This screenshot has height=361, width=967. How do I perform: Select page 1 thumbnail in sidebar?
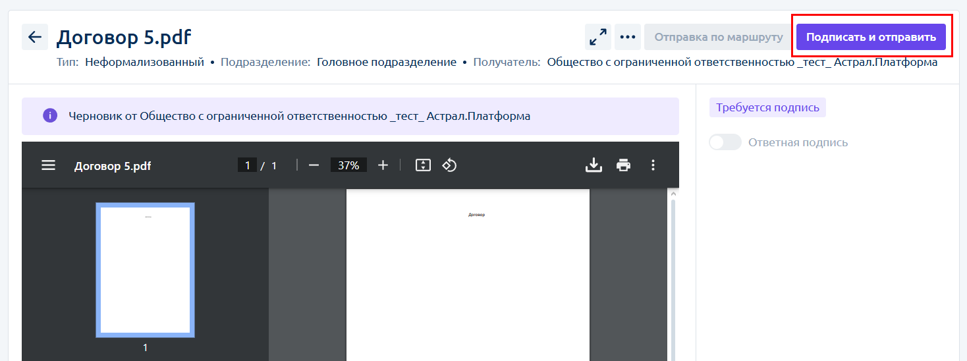point(145,270)
